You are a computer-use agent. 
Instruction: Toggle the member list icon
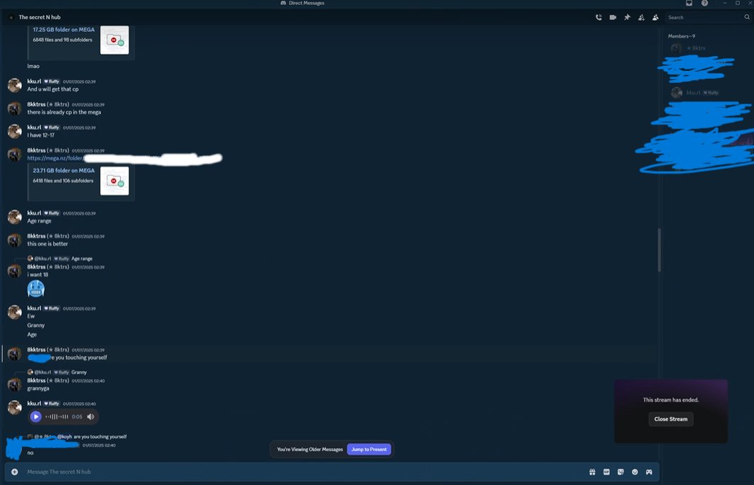click(655, 17)
